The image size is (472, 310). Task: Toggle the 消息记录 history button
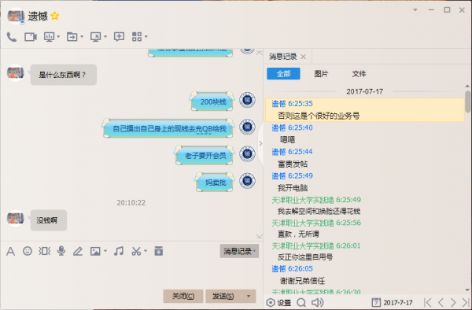click(x=239, y=251)
